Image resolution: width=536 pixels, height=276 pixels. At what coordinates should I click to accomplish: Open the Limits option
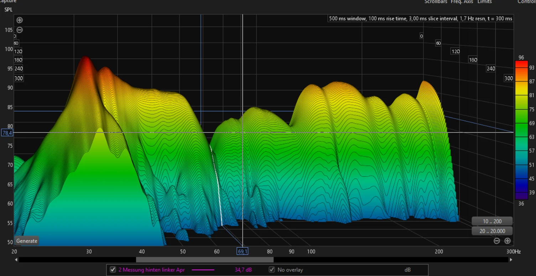point(485,2)
